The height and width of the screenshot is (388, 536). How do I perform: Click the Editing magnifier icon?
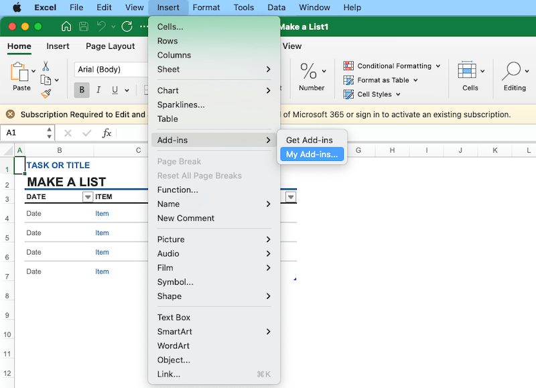pyautogui.click(x=511, y=71)
